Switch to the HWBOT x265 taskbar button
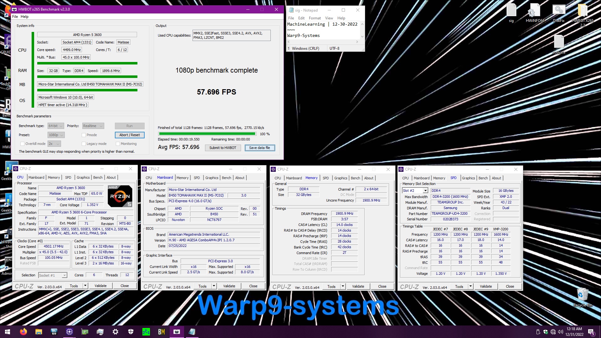 pos(177,332)
